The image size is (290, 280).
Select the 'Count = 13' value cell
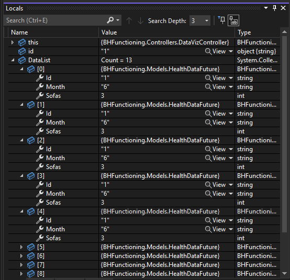[x=166, y=60]
